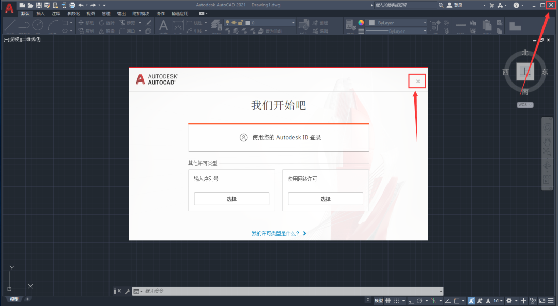This screenshot has height=306, width=558.
Task: Toggle grid display in the status bar
Action: [x=388, y=300]
